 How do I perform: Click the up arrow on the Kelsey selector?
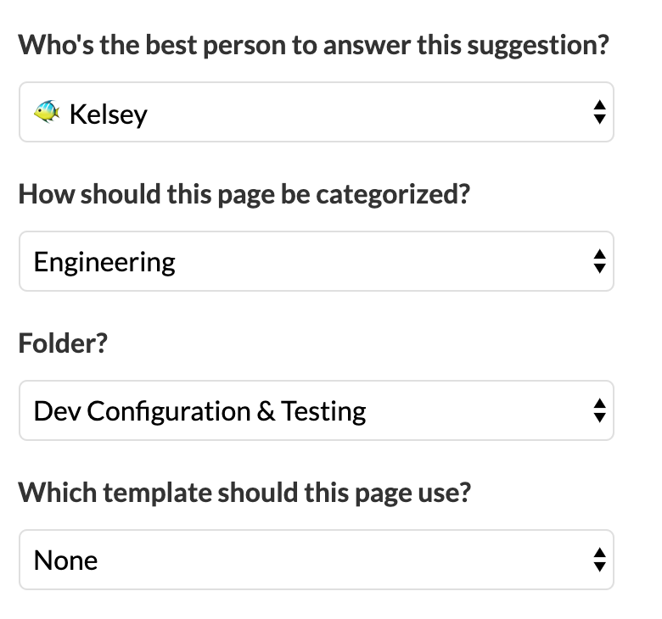599,105
